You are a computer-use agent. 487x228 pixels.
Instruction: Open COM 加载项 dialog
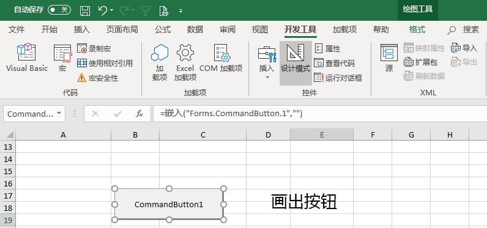pyautogui.click(x=221, y=58)
